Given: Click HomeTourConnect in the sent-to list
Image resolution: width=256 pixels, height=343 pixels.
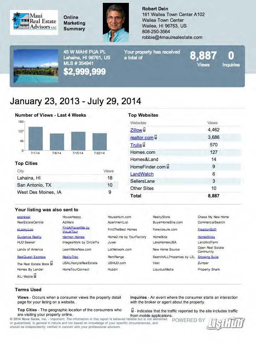Looking at the screenshot, I should click(76, 269).
